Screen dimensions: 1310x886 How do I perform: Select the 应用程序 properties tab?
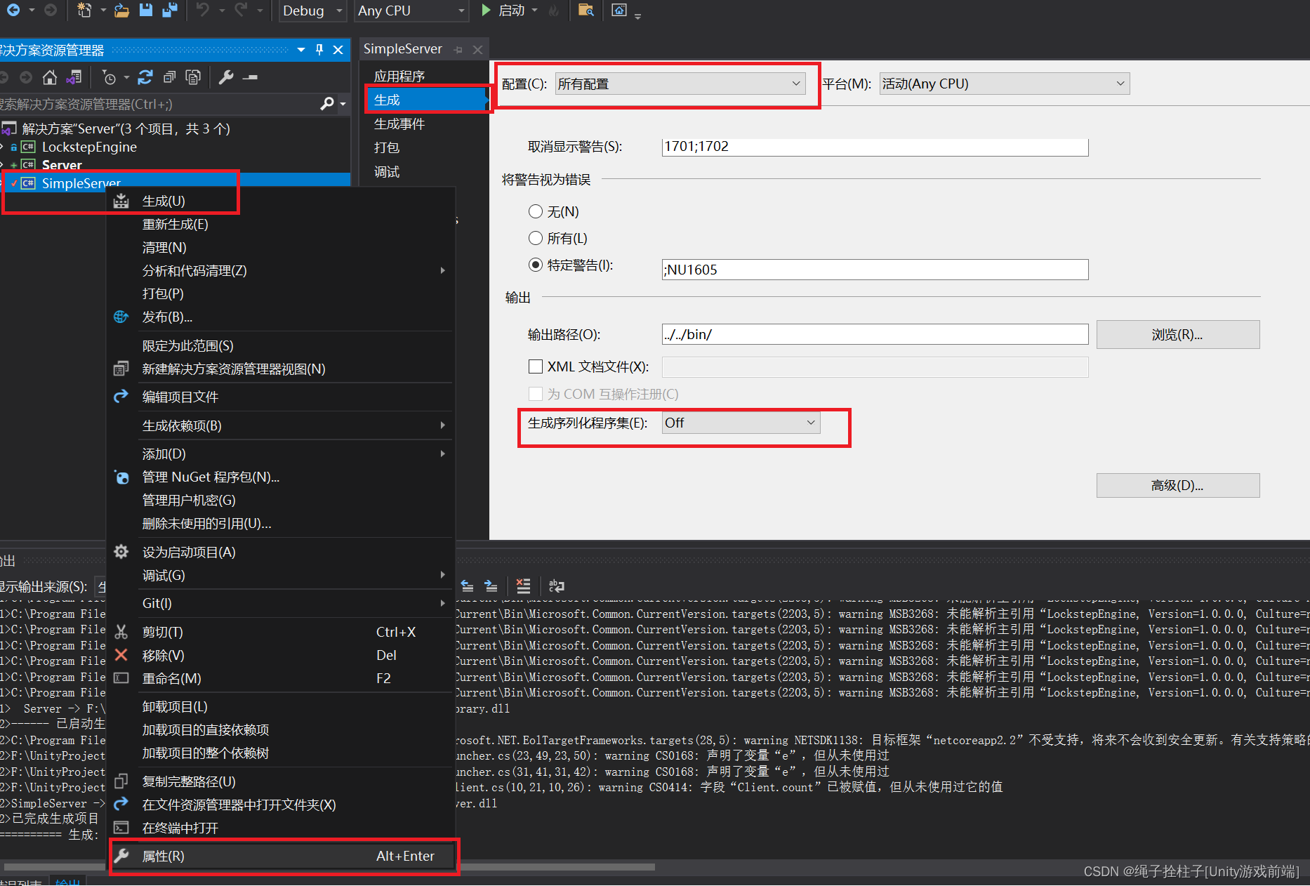pyautogui.click(x=399, y=76)
